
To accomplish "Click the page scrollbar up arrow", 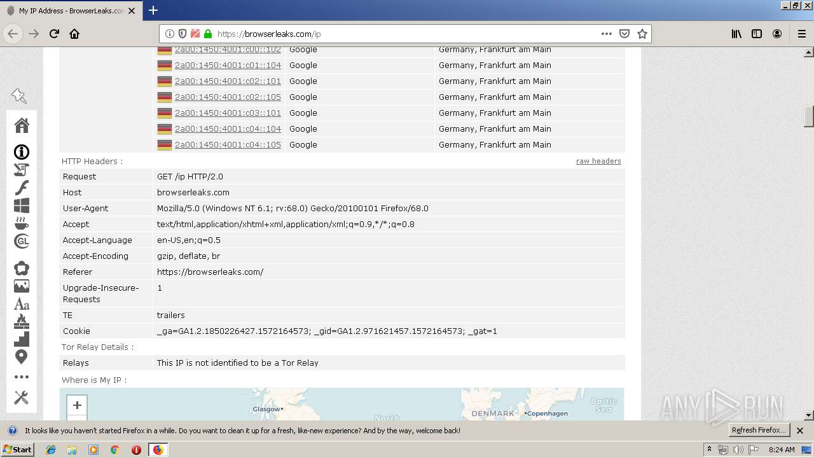I will coord(809,52).
